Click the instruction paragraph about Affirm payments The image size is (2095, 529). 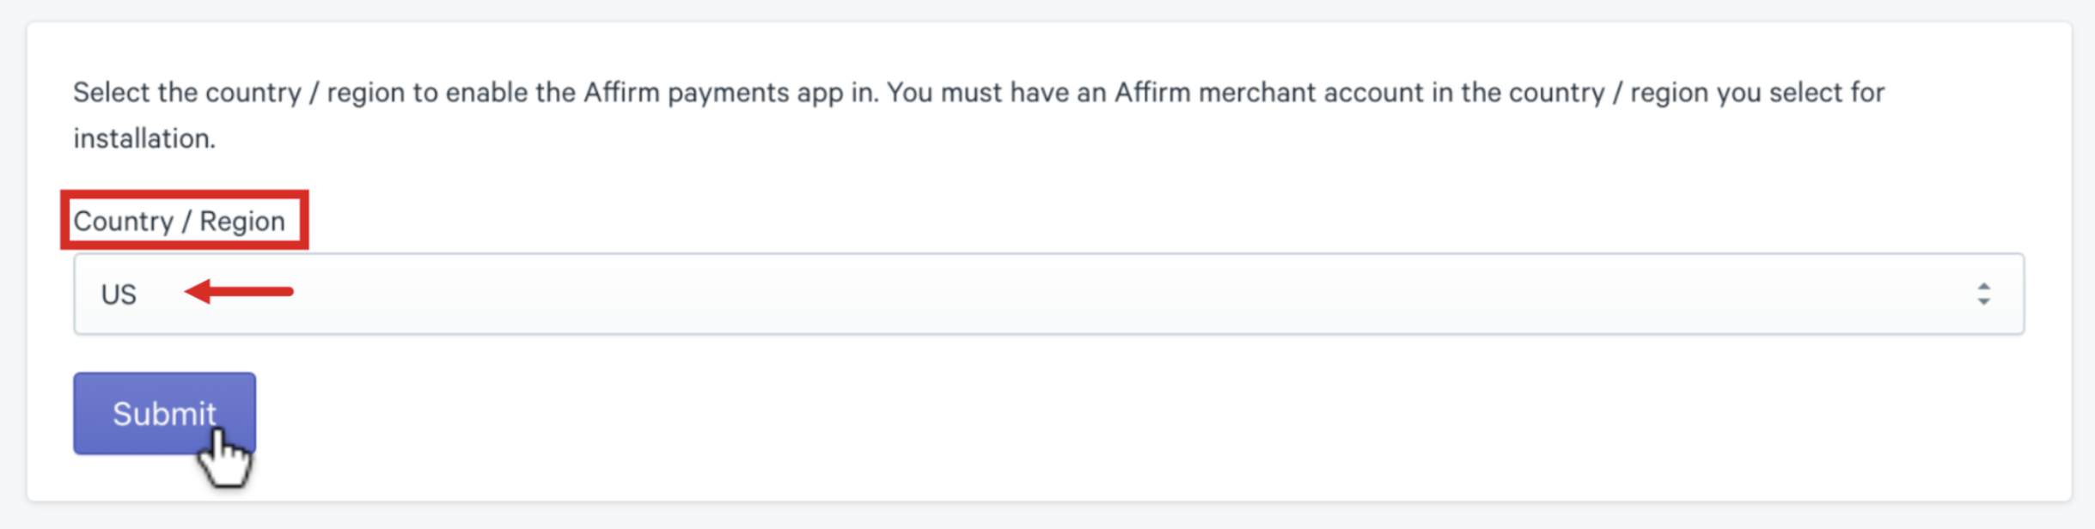(979, 115)
